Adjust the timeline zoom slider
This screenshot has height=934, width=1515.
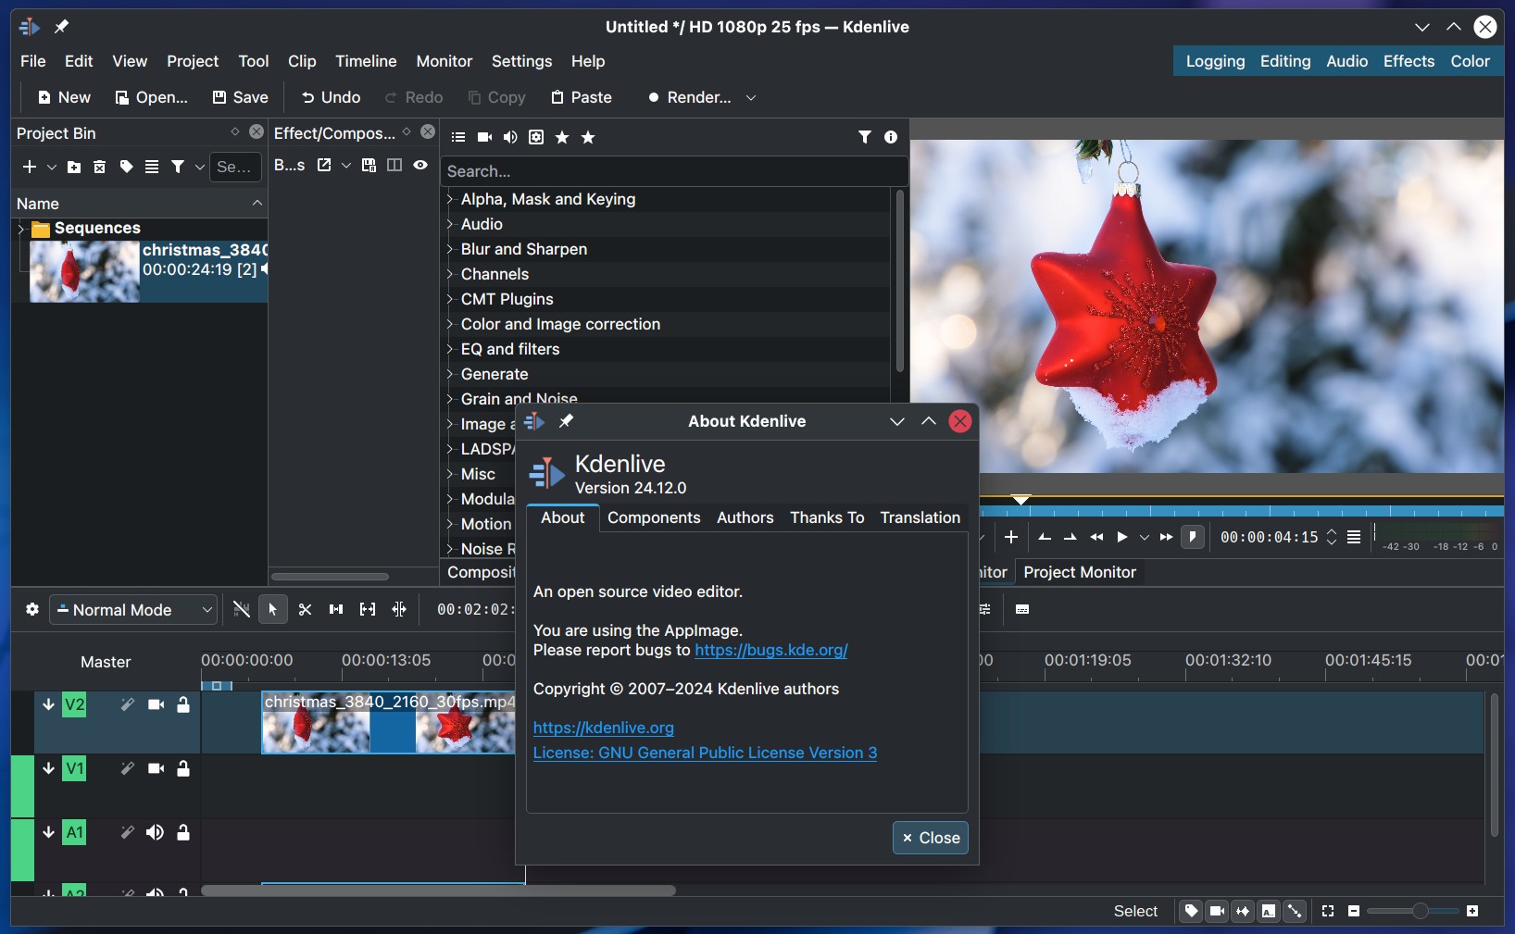pyautogui.click(x=1413, y=911)
